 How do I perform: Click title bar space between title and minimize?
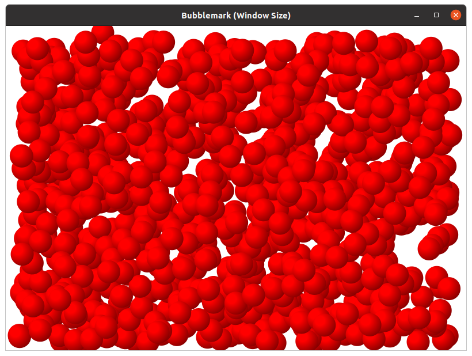pos(351,16)
